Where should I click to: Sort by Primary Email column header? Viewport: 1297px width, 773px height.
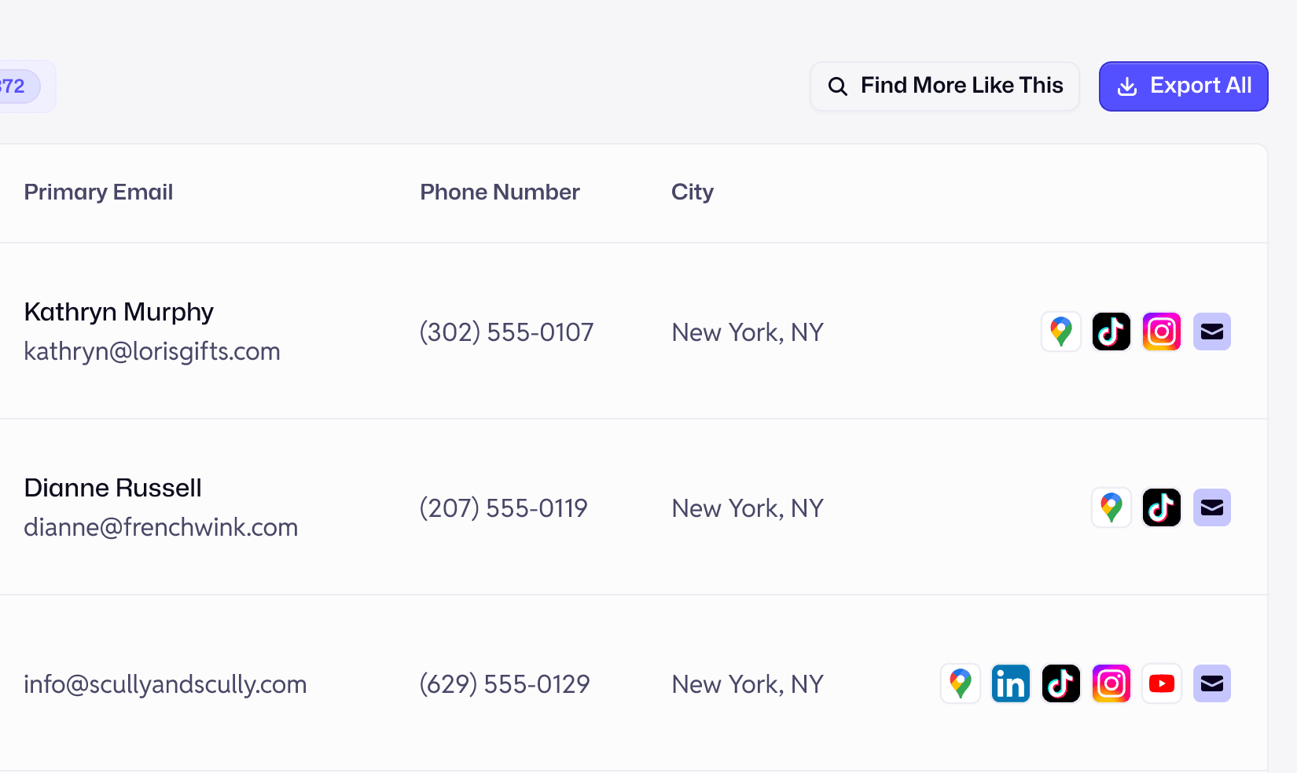pos(98,192)
